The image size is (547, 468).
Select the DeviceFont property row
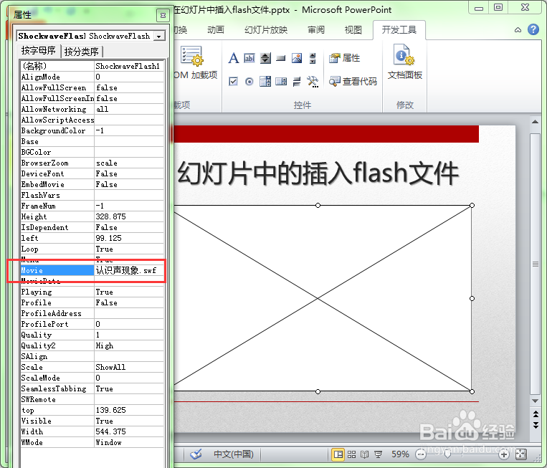click(92, 173)
